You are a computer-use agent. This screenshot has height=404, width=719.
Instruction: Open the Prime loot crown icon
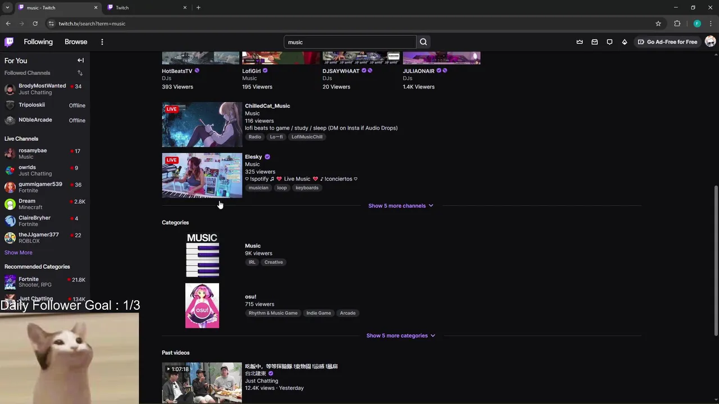click(580, 42)
